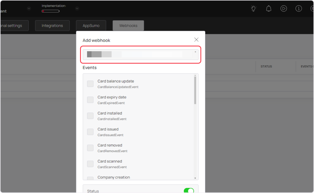The image size is (314, 193).
Task: Click the play tutorial icon
Action: tap(284, 9)
